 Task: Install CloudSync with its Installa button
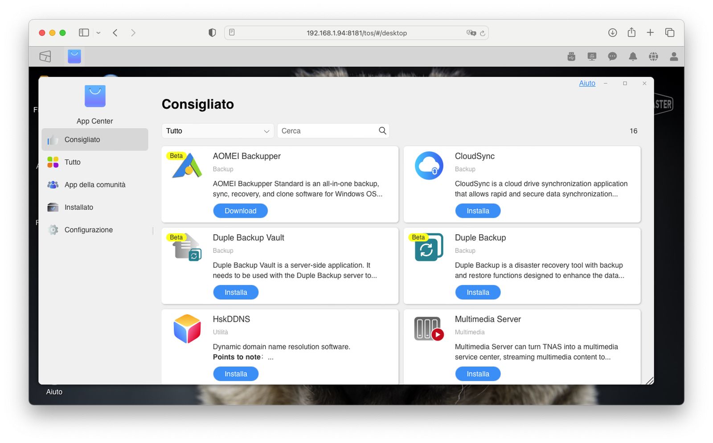click(478, 211)
